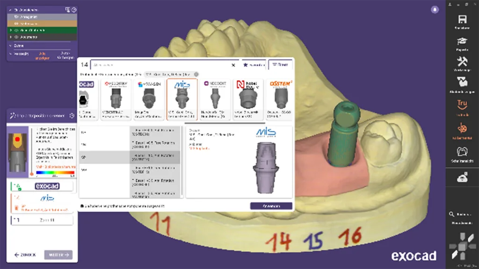Image resolution: width=479 pixels, height=269 pixels.
Task: Select the Osstem library card
Action: 280,99
